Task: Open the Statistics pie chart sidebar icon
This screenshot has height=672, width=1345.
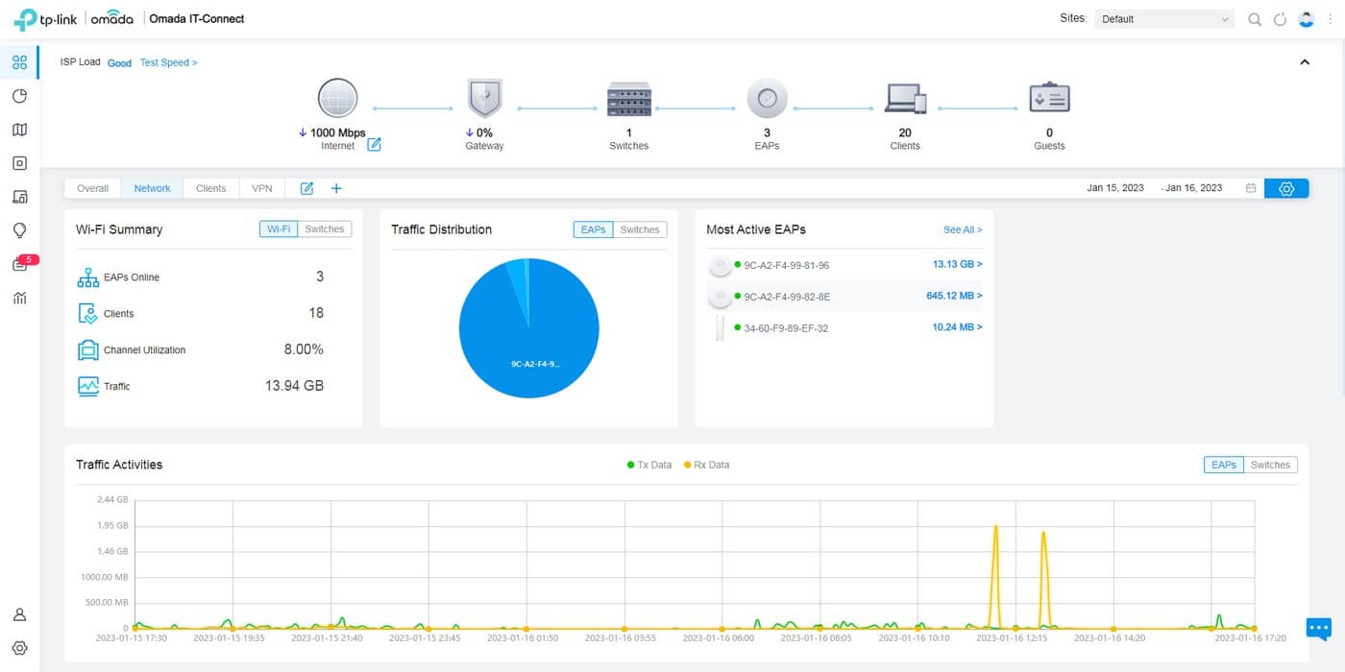Action: pyautogui.click(x=19, y=96)
